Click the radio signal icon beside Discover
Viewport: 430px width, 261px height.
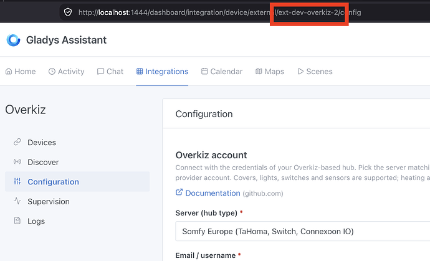17,162
